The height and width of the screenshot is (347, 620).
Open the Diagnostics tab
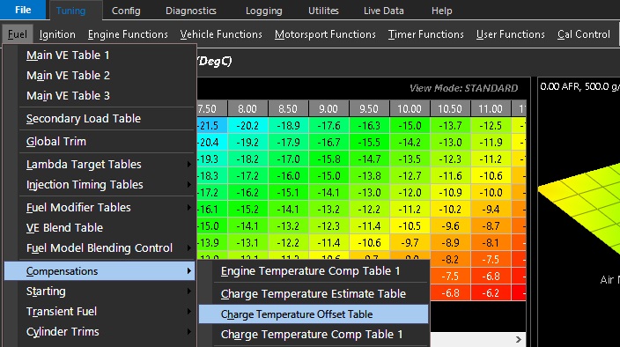point(190,11)
